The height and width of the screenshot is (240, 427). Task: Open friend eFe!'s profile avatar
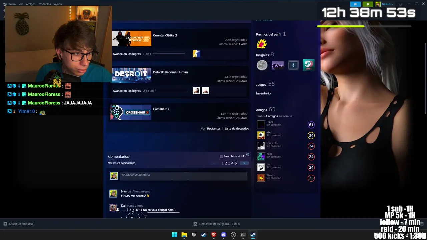[261, 135]
